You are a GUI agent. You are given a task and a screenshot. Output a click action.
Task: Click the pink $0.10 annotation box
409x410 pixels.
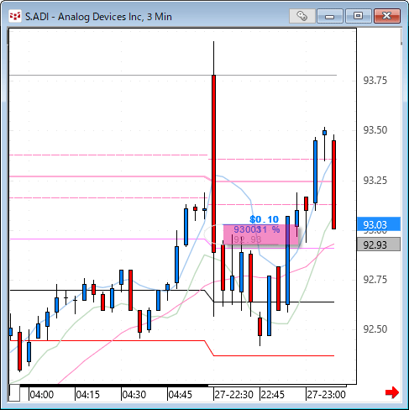click(x=260, y=234)
